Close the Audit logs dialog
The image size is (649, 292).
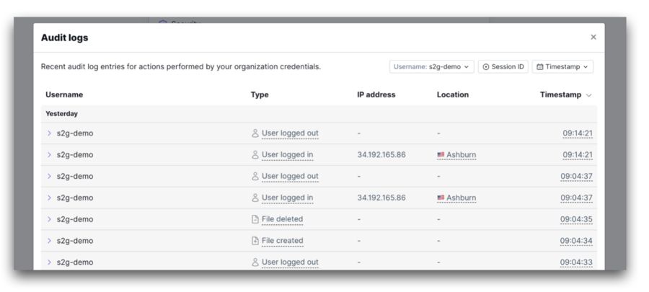click(x=593, y=37)
